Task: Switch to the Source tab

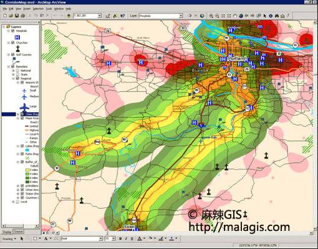Action: pyautogui.click(x=18, y=232)
